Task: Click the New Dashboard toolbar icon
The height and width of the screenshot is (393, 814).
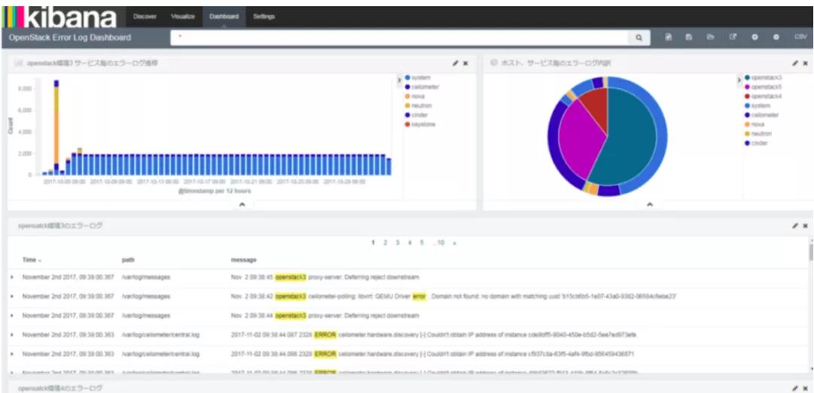Action: (669, 38)
